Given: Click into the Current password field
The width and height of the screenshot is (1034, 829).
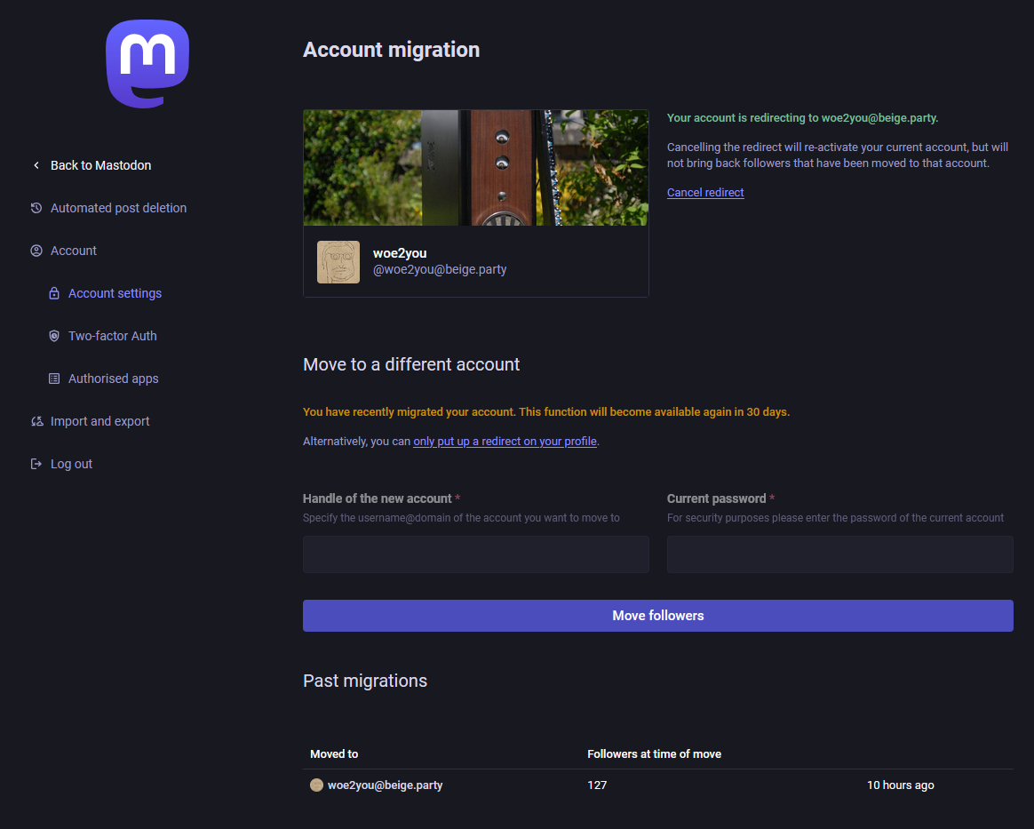Looking at the screenshot, I should 839,554.
